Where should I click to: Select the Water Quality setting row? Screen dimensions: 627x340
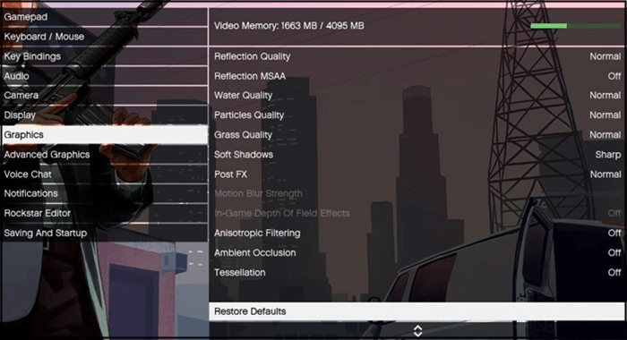417,96
